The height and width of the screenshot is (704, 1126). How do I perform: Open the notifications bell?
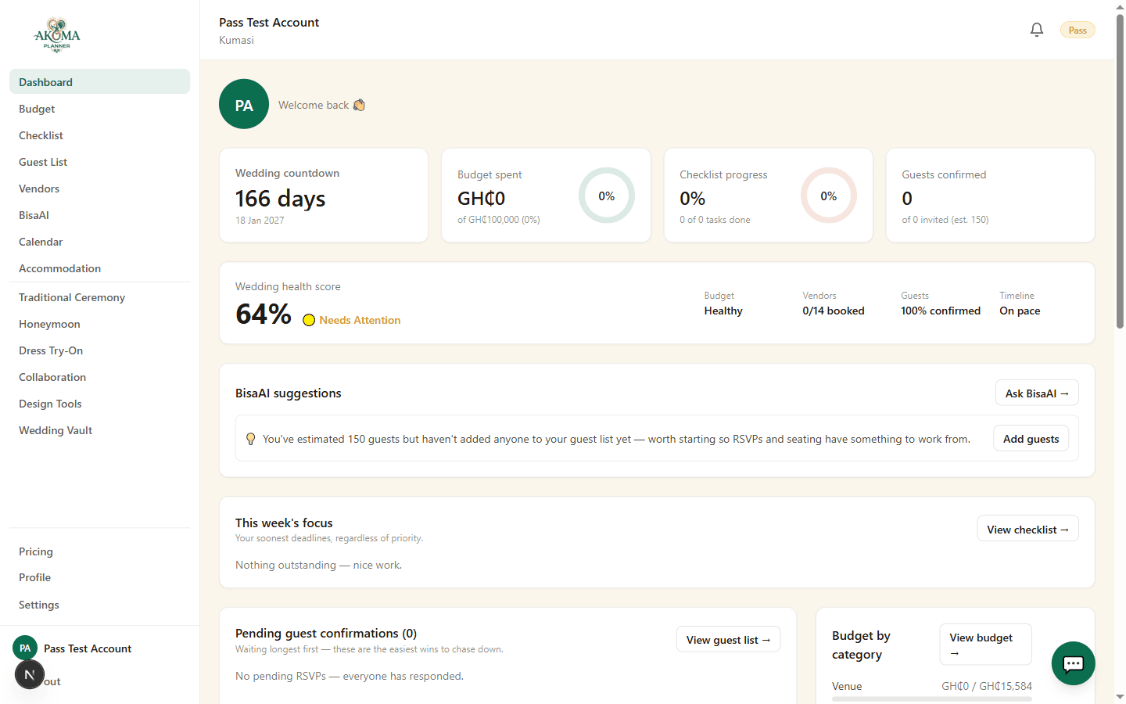coord(1037,30)
